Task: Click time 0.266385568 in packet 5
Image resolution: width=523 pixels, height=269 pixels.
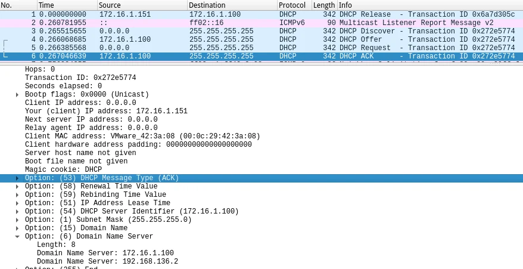Action: coord(63,48)
